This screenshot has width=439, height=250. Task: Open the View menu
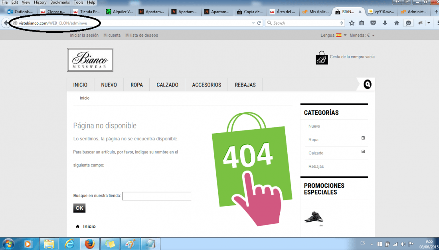26,2
